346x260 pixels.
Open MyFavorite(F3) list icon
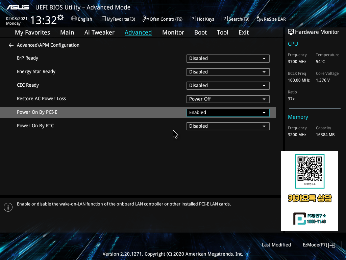[103, 19]
